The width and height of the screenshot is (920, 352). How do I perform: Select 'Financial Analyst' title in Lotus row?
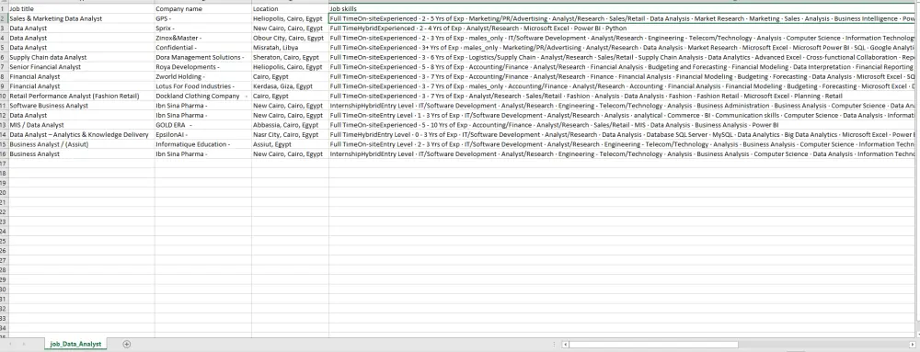[x=82, y=86]
